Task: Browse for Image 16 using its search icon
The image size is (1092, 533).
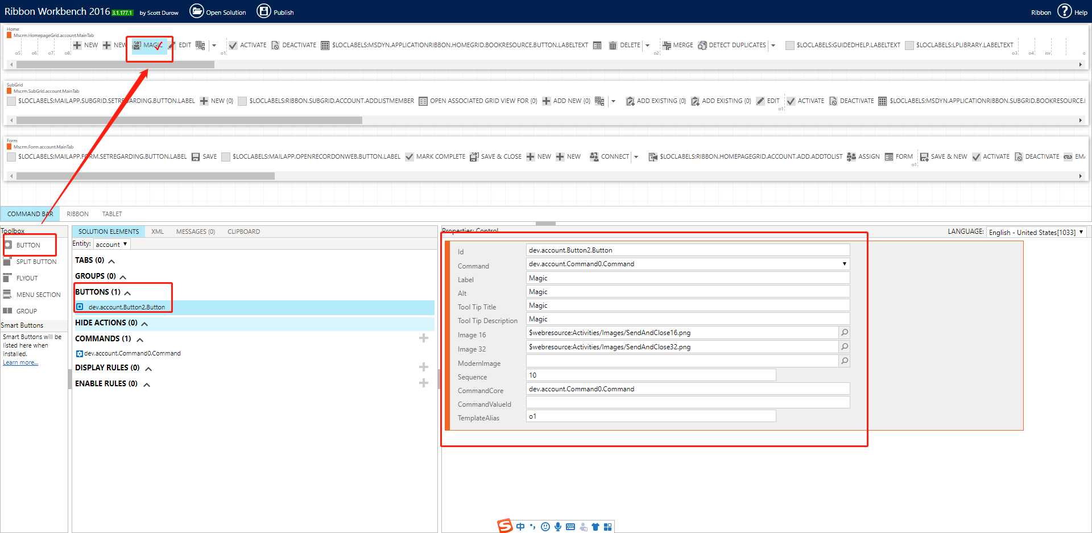Action: click(x=845, y=333)
